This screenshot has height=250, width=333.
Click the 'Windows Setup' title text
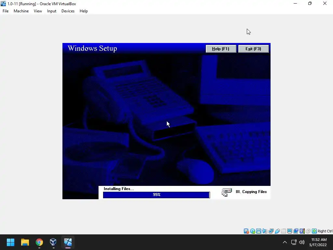[92, 48]
